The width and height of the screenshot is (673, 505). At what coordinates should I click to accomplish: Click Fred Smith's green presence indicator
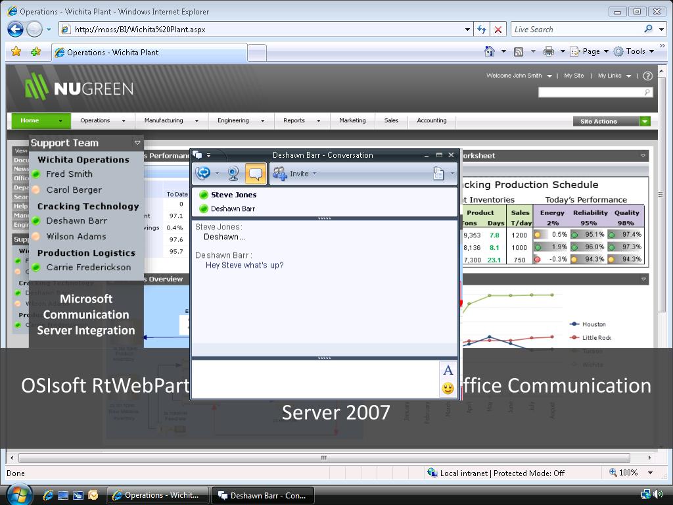(x=36, y=174)
